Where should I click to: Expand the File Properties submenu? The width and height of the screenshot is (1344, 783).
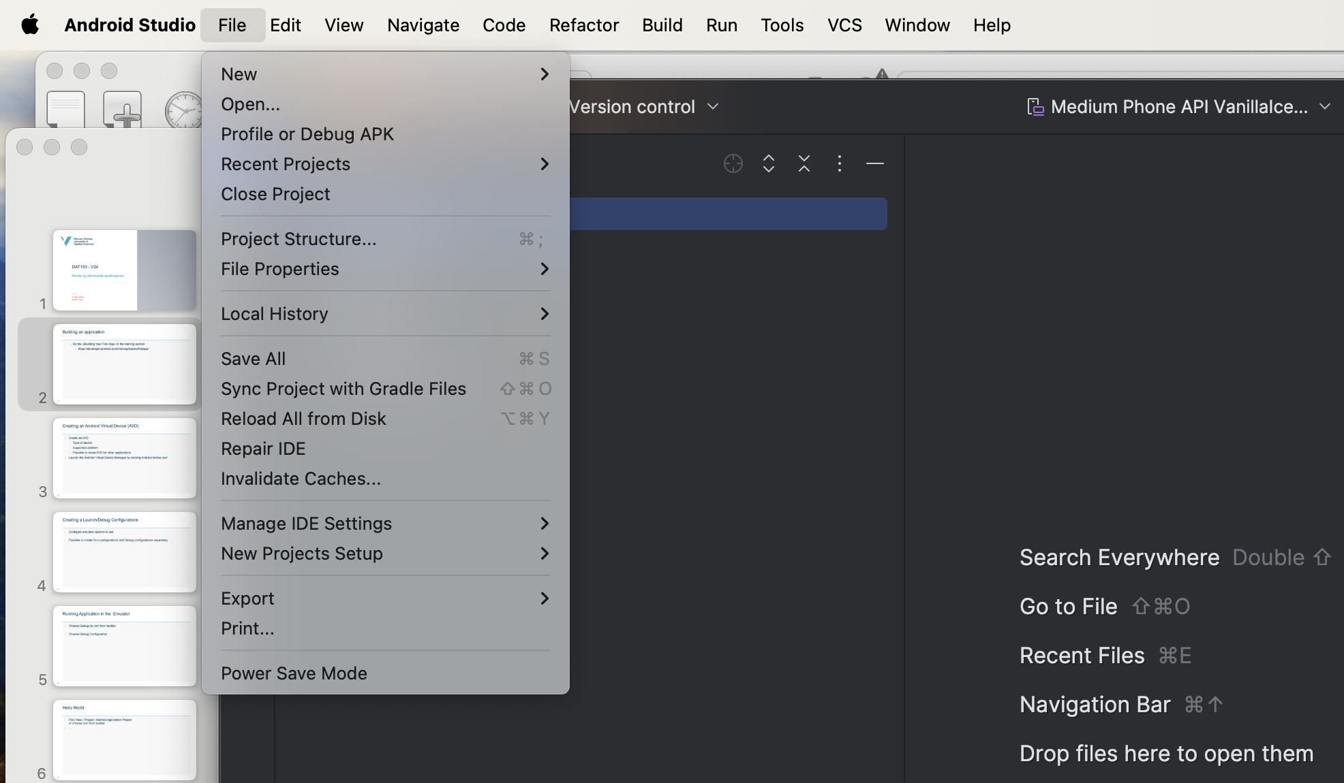[386, 269]
